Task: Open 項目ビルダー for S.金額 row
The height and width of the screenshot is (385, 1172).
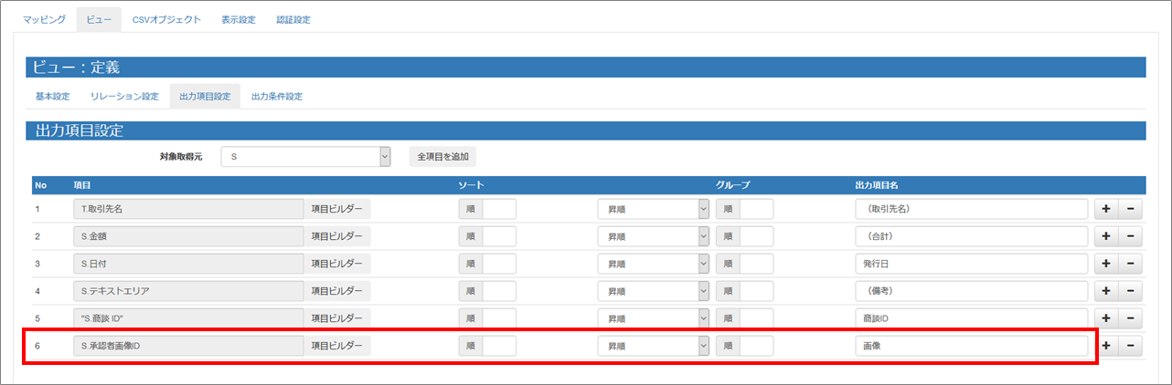Action: [x=338, y=236]
